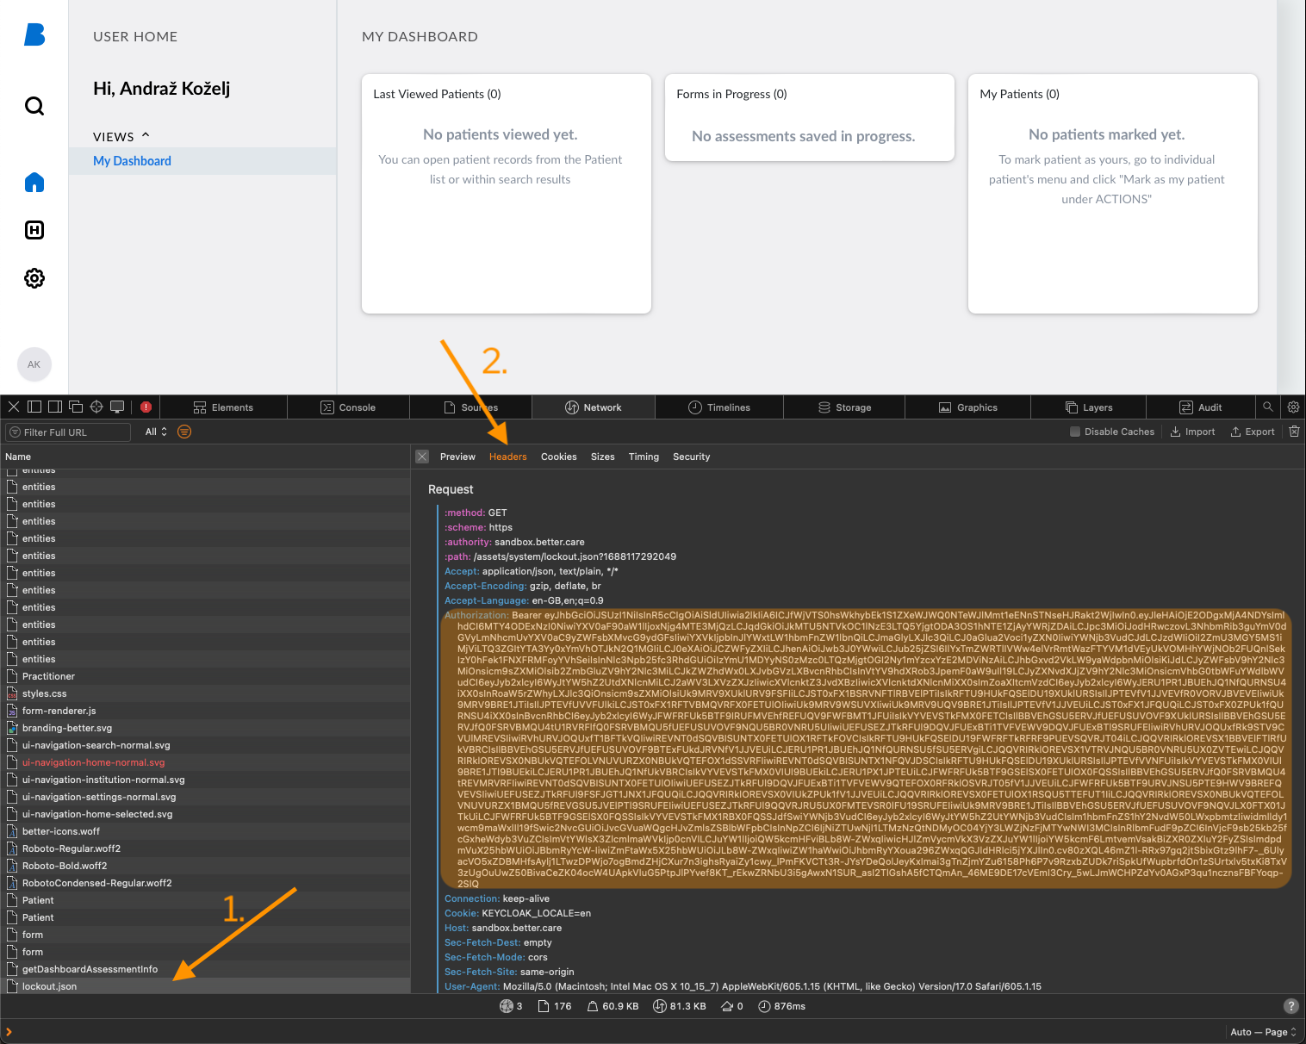The image size is (1306, 1044).
Task: Detach inspector into separate window
Action: 76,407
